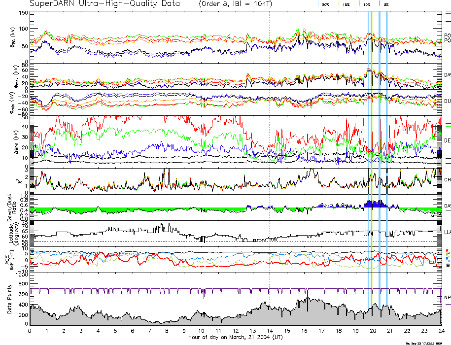The width and height of the screenshot is (451, 345).
Task: Click the timestamp text at the bottom right
Action: coord(424,343)
